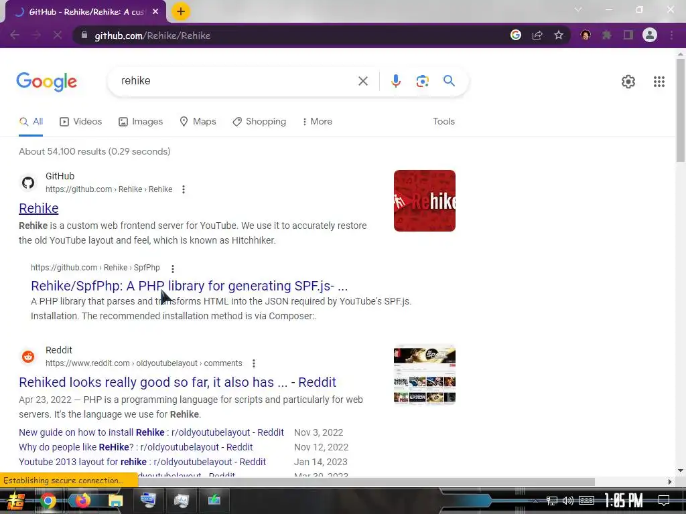Viewport: 686px width, 514px height.
Task: Go back to previous page
Action: point(15,35)
